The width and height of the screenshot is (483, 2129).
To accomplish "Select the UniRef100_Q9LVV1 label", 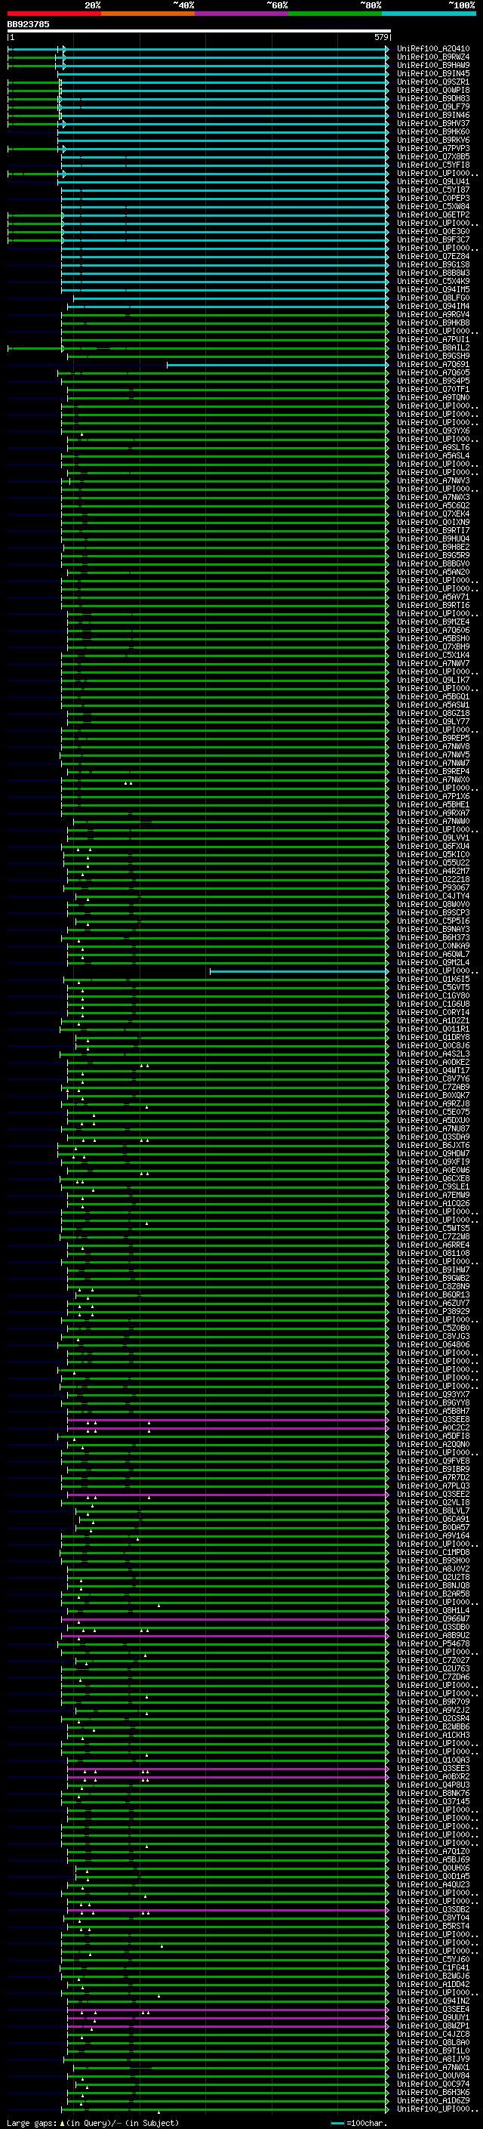I will coord(433,838).
